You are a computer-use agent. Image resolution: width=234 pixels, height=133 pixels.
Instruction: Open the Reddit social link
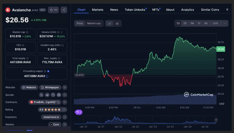(47, 95)
